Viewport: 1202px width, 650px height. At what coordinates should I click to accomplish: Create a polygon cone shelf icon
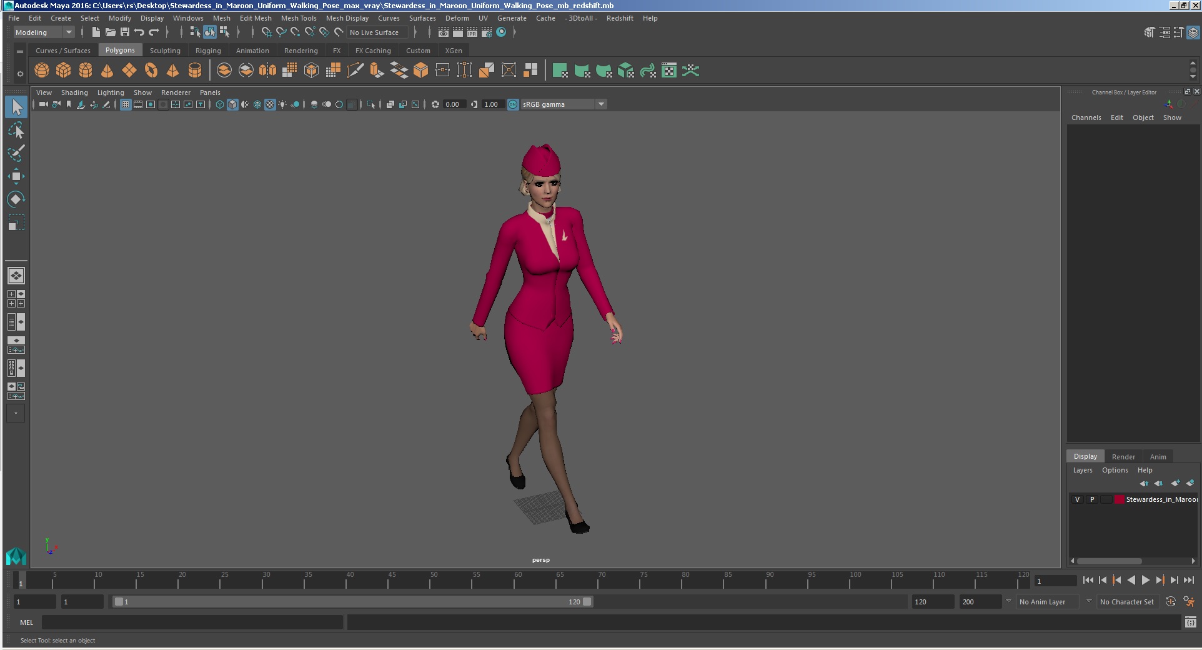click(x=107, y=71)
